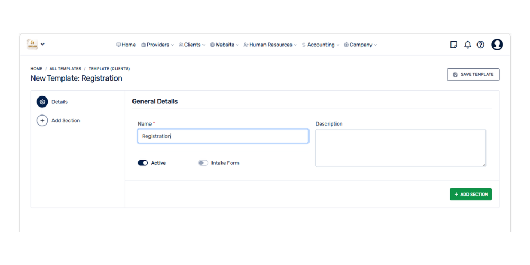Screen dimensions: 530x265
Task: Enable the Intake Form switch
Action: [203, 163]
